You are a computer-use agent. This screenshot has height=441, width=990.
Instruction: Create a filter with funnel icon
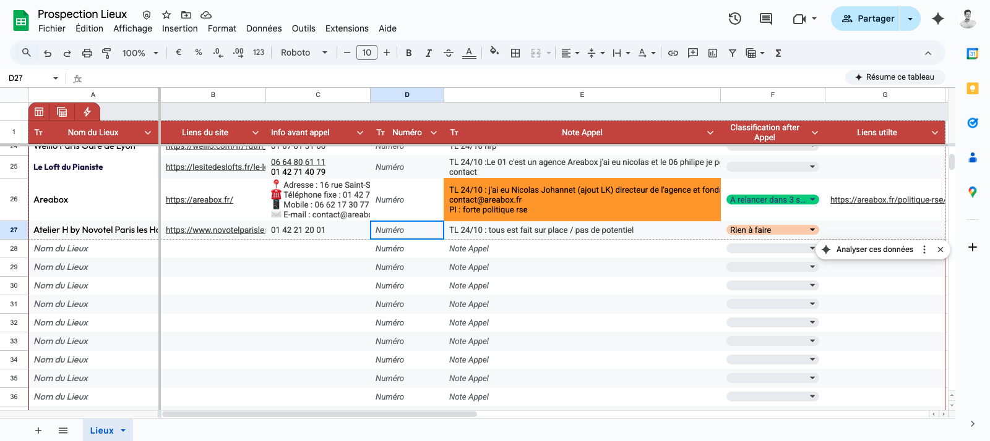733,53
